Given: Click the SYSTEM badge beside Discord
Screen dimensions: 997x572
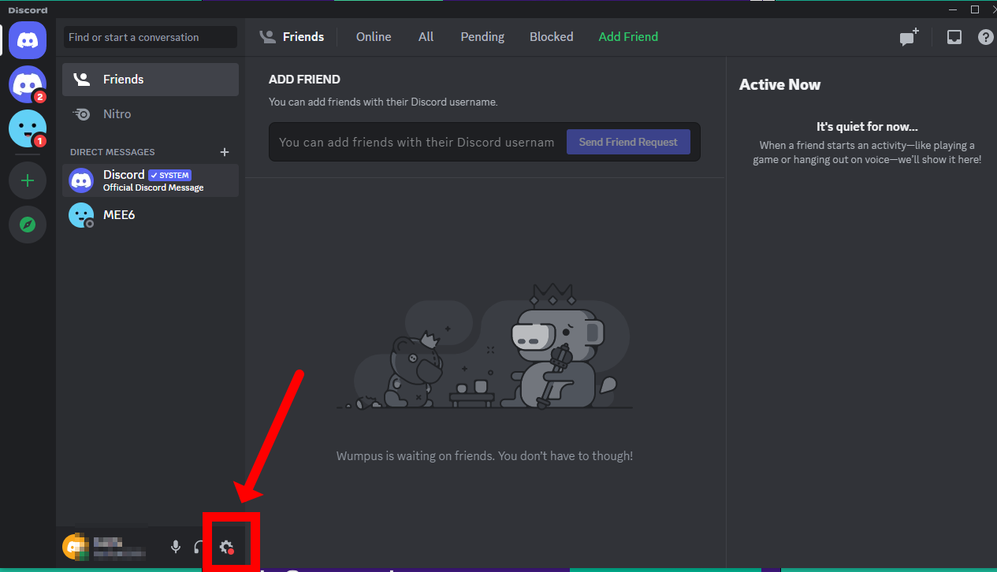Looking at the screenshot, I should click(x=170, y=176).
